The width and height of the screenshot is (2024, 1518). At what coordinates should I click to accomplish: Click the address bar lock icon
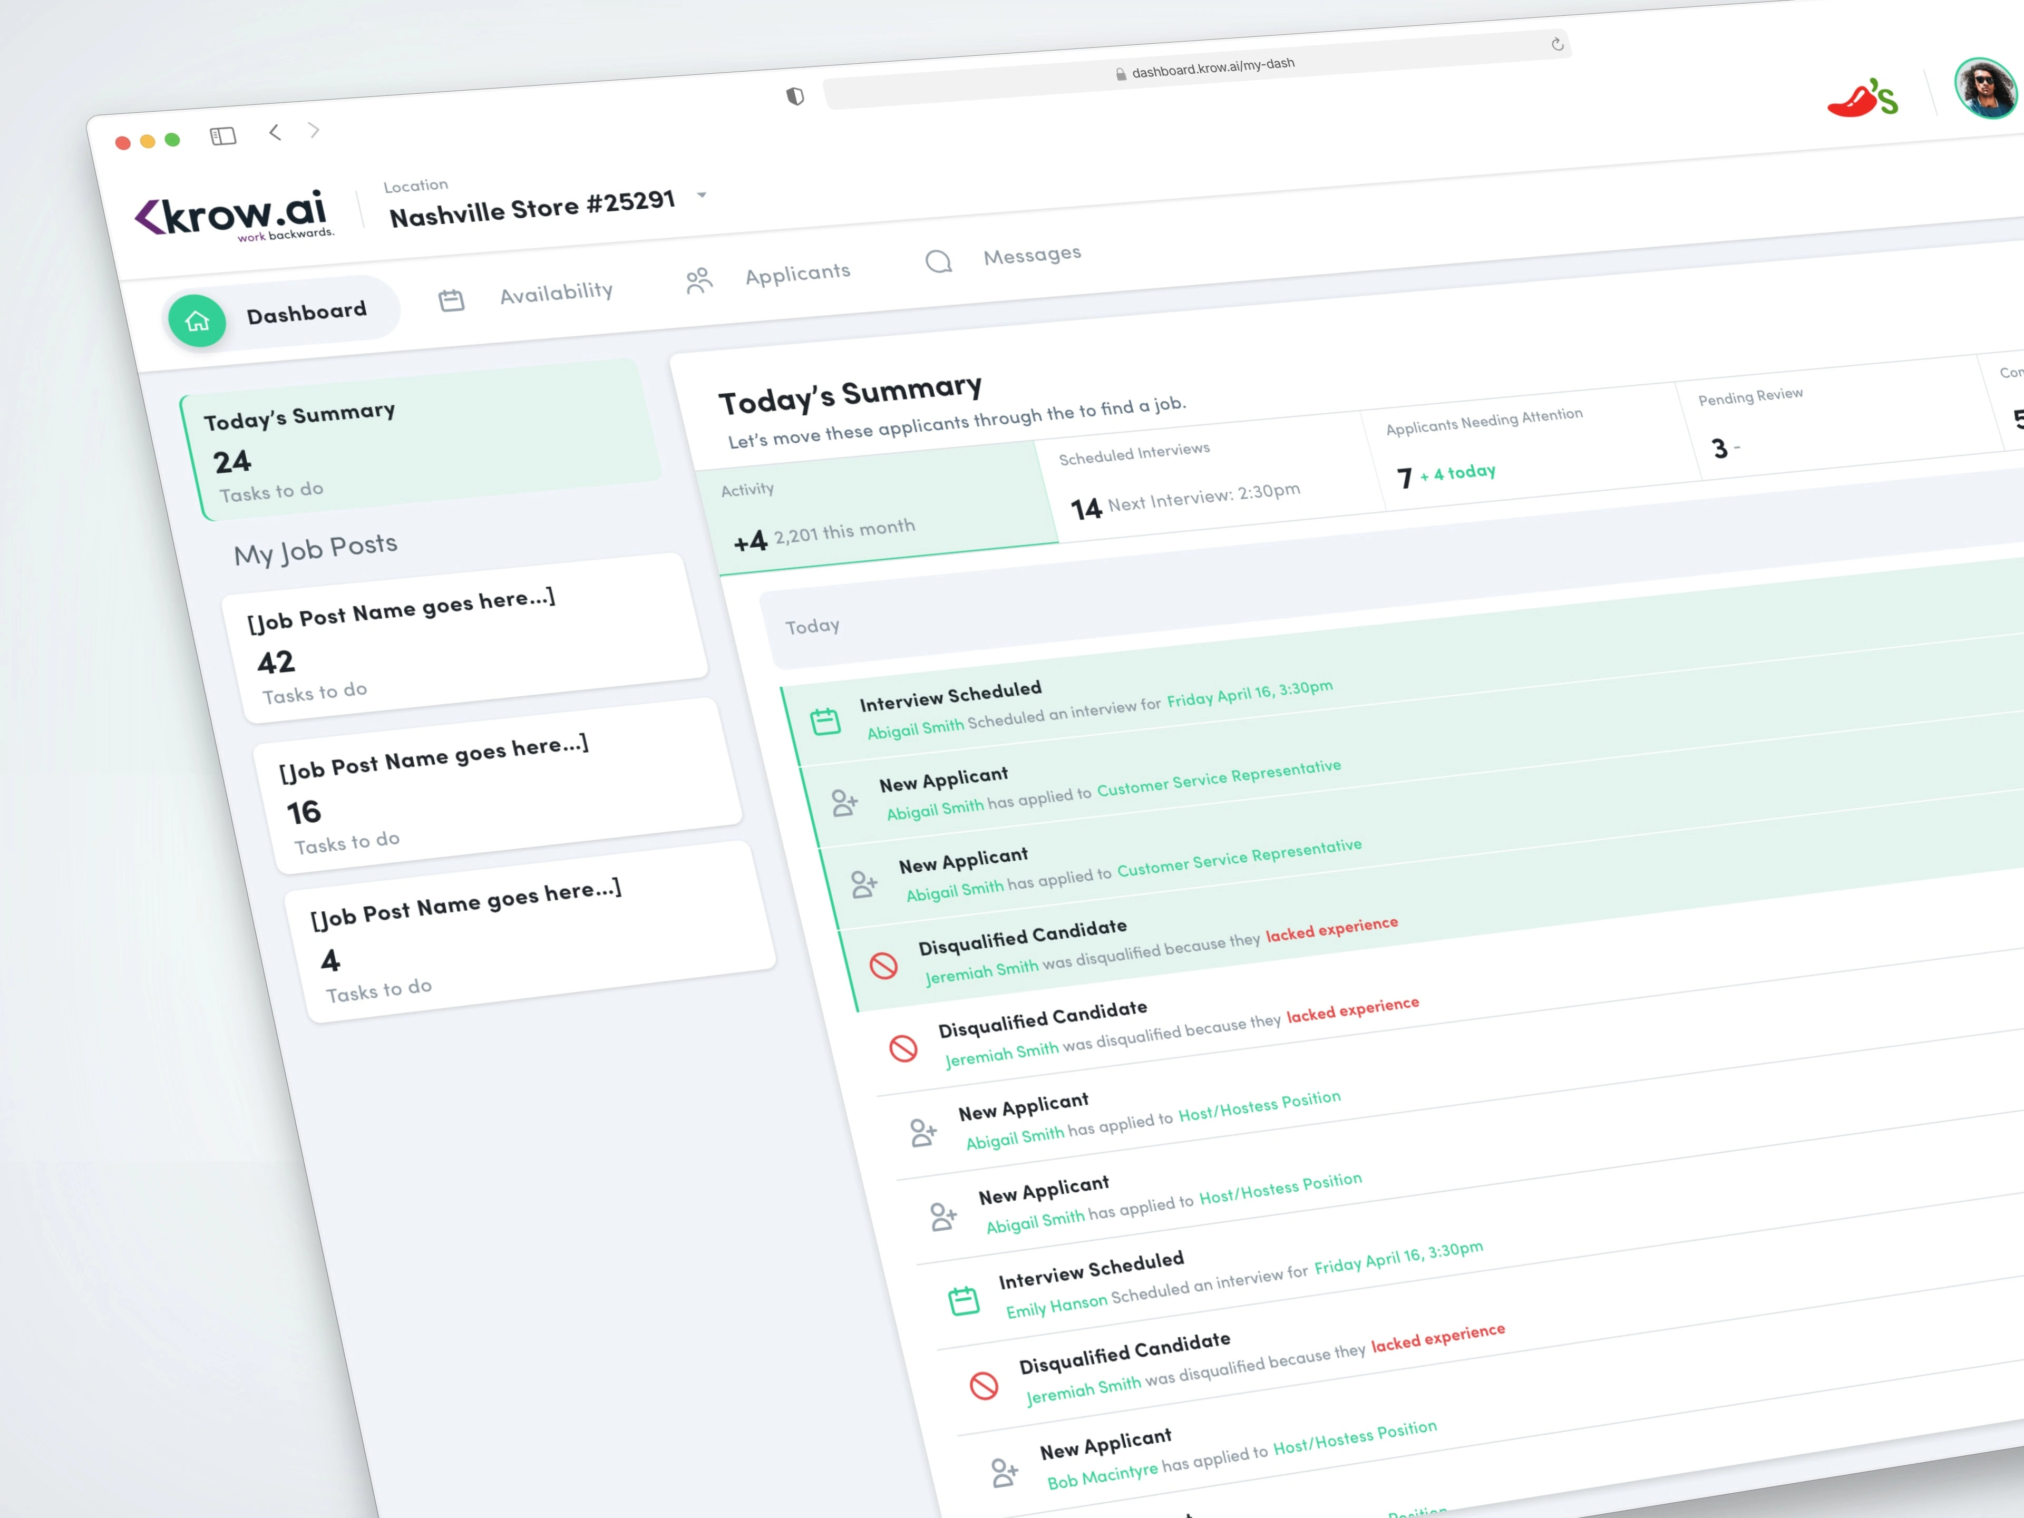(x=1121, y=74)
